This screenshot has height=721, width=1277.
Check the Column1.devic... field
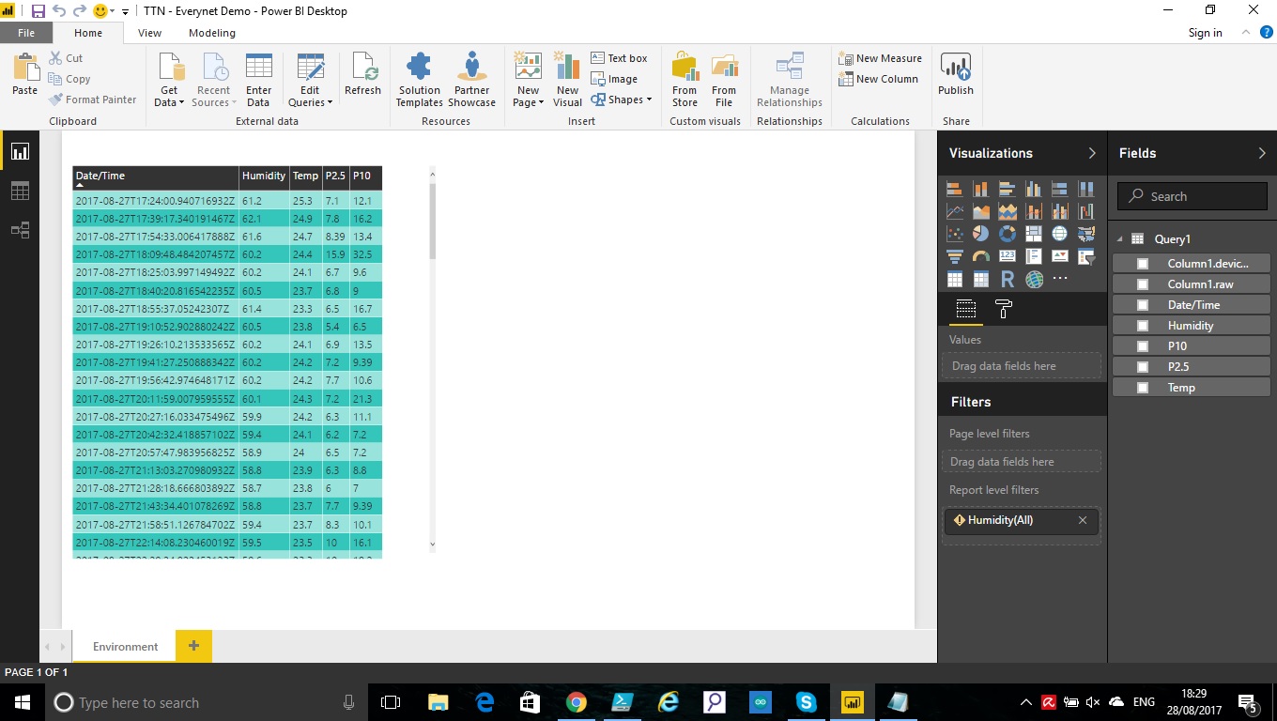coord(1143,264)
